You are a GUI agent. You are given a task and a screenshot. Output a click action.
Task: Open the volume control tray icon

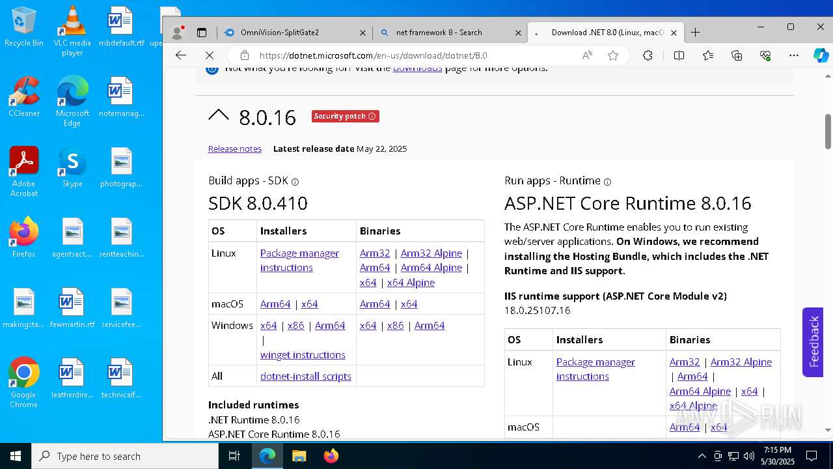[x=749, y=456]
